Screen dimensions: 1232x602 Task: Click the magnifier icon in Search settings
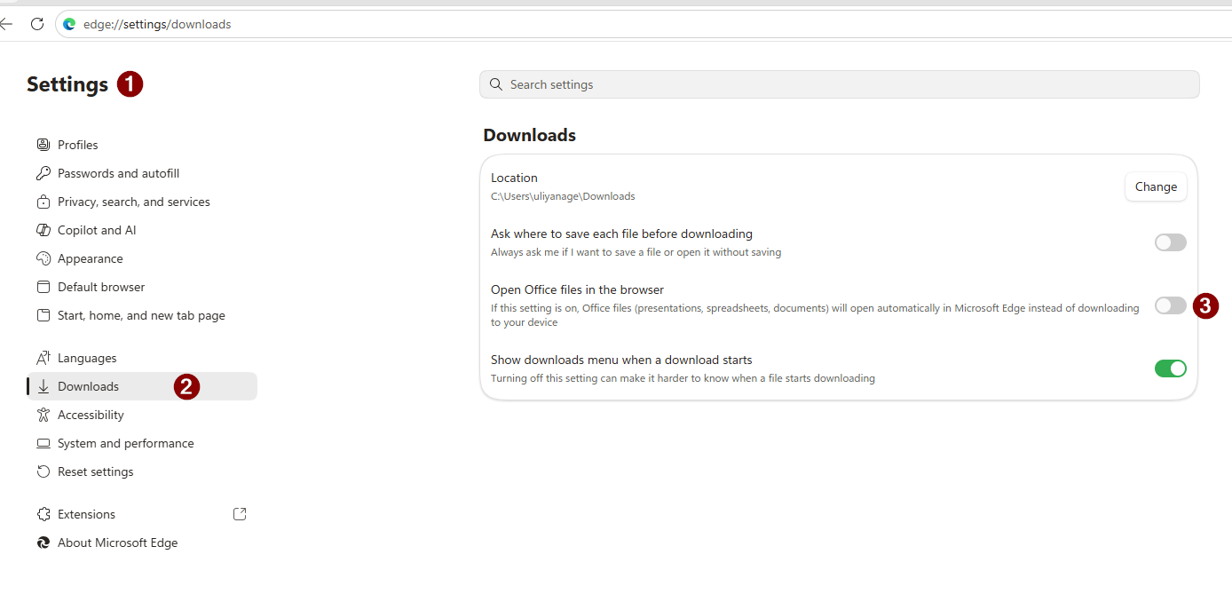pos(496,84)
